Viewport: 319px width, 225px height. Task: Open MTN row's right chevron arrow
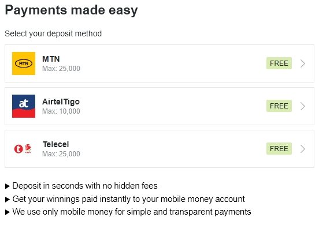(x=303, y=63)
